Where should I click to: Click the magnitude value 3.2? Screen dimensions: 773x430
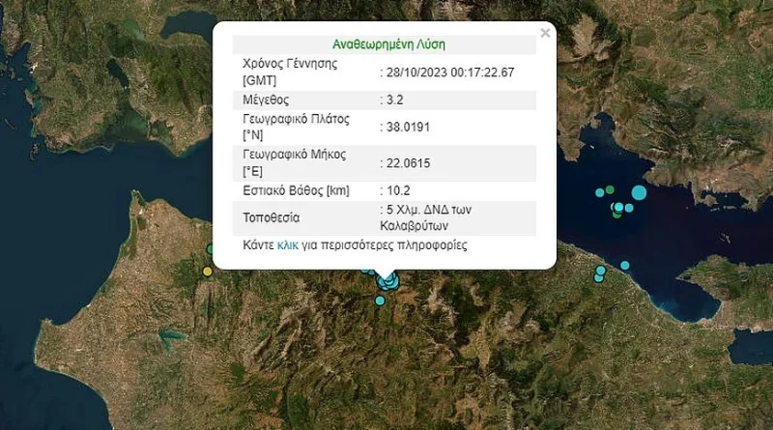[x=397, y=99]
